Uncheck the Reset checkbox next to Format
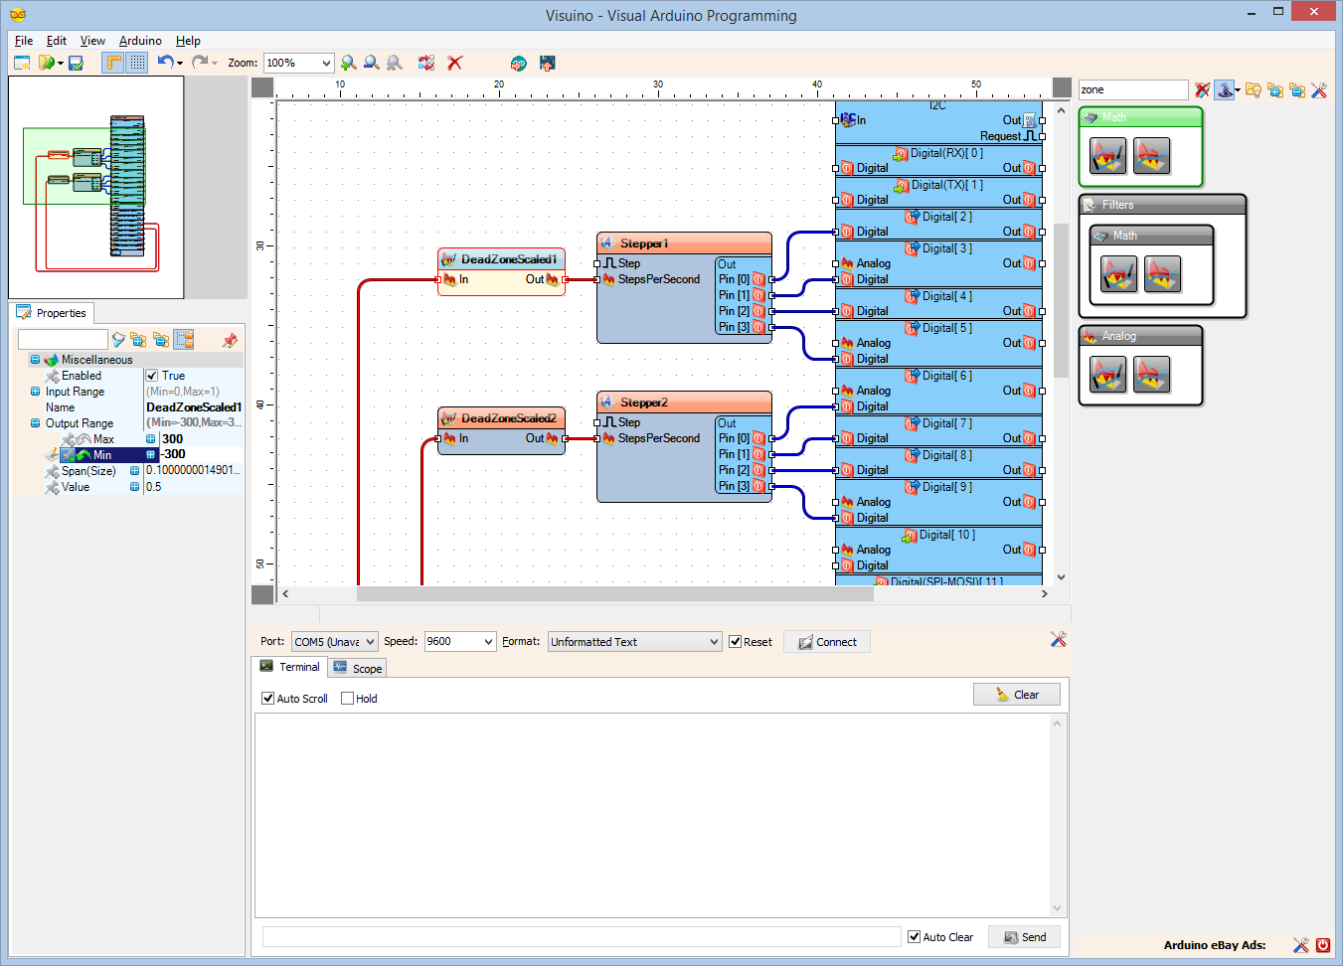 pyautogui.click(x=736, y=641)
